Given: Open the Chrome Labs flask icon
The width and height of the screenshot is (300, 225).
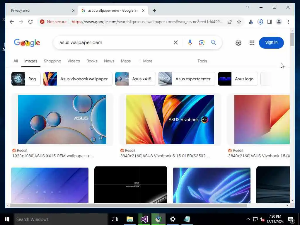Looking at the screenshot, I should (x=251, y=22).
